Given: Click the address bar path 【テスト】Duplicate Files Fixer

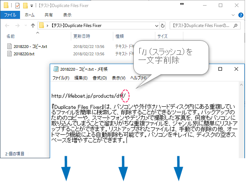Looking at the screenshot, I should (x=76, y=26).
